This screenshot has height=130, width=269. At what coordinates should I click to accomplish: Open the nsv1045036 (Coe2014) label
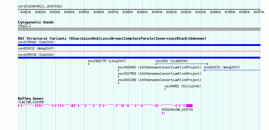36,55
